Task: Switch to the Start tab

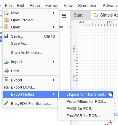Action: [x=78, y=15]
